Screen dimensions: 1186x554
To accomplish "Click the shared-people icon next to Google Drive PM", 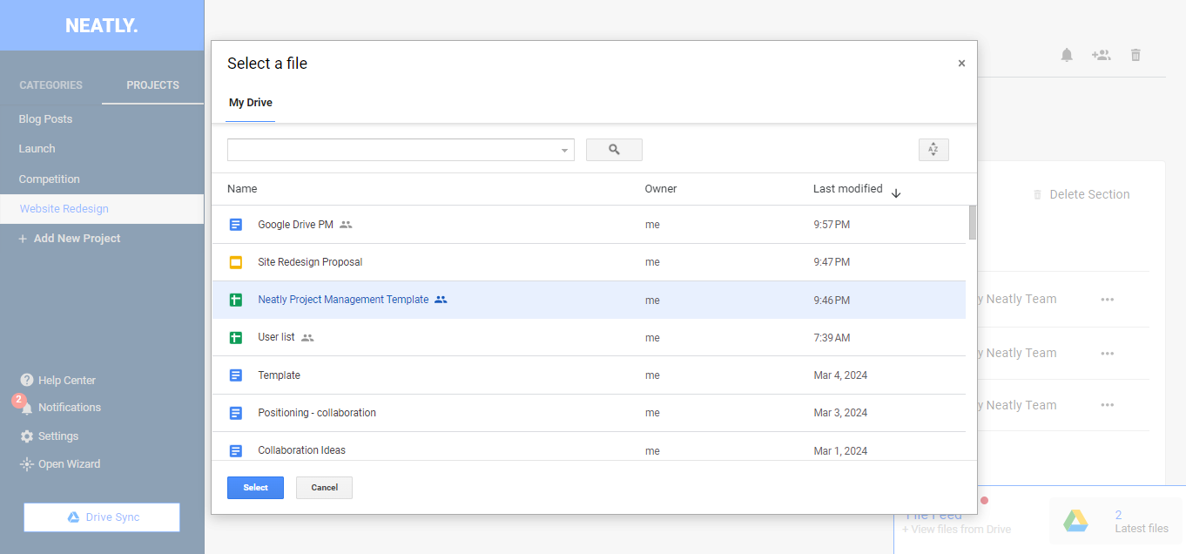I will (346, 225).
